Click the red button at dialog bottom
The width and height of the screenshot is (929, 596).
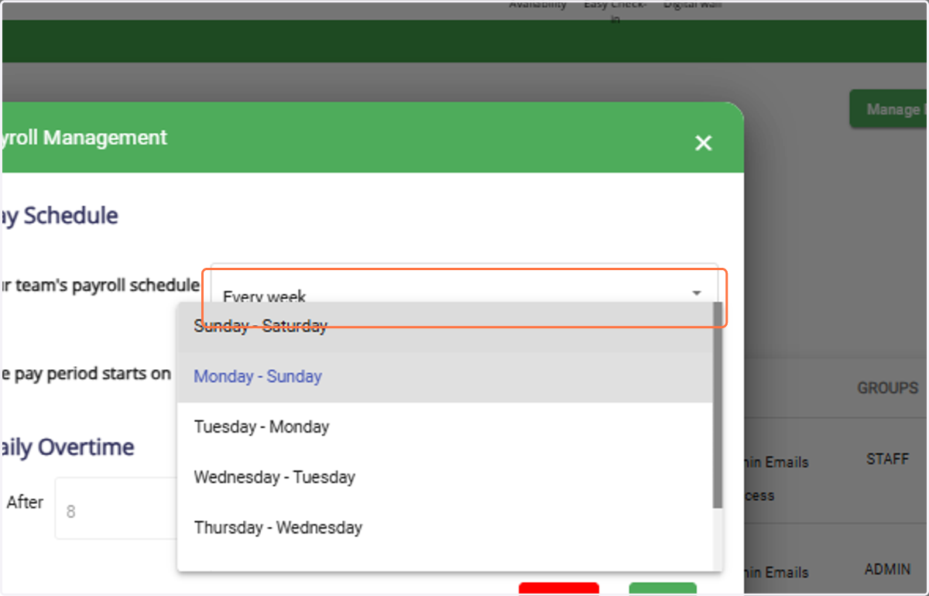[559, 589]
